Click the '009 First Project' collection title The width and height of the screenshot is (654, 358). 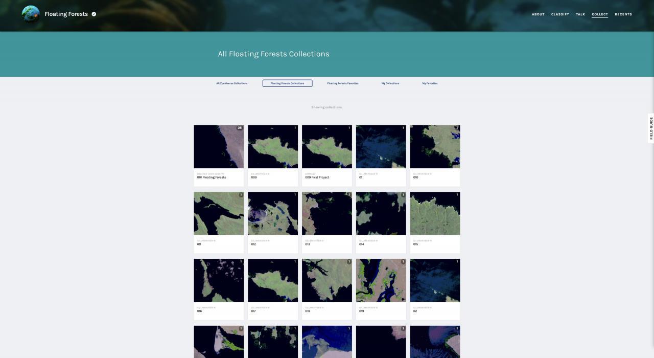(x=317, y=177)
